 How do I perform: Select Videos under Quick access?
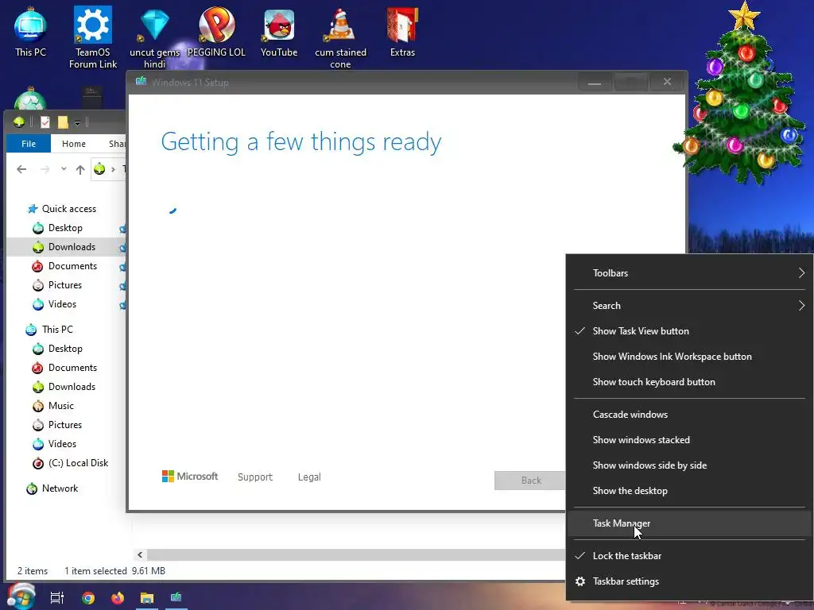[x=65, y=304]
